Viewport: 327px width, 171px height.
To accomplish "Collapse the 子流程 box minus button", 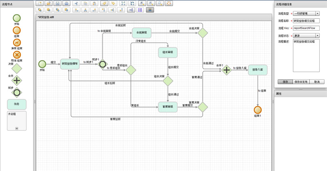I will click(x=17, y=128).
